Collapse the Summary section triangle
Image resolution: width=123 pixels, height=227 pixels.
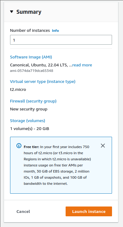pos(12,12)
